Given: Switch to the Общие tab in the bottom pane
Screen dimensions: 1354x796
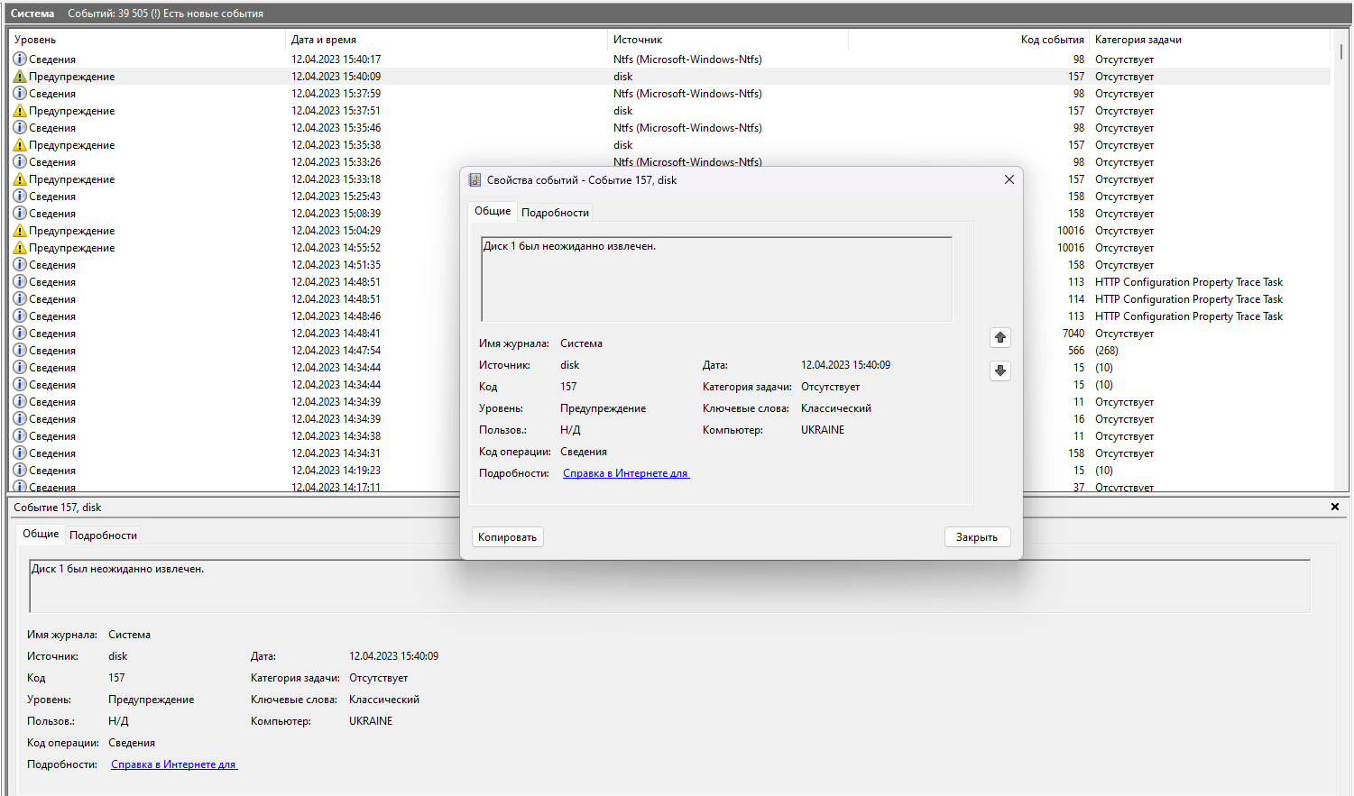Looking at the screenshot, I should 41,534.
